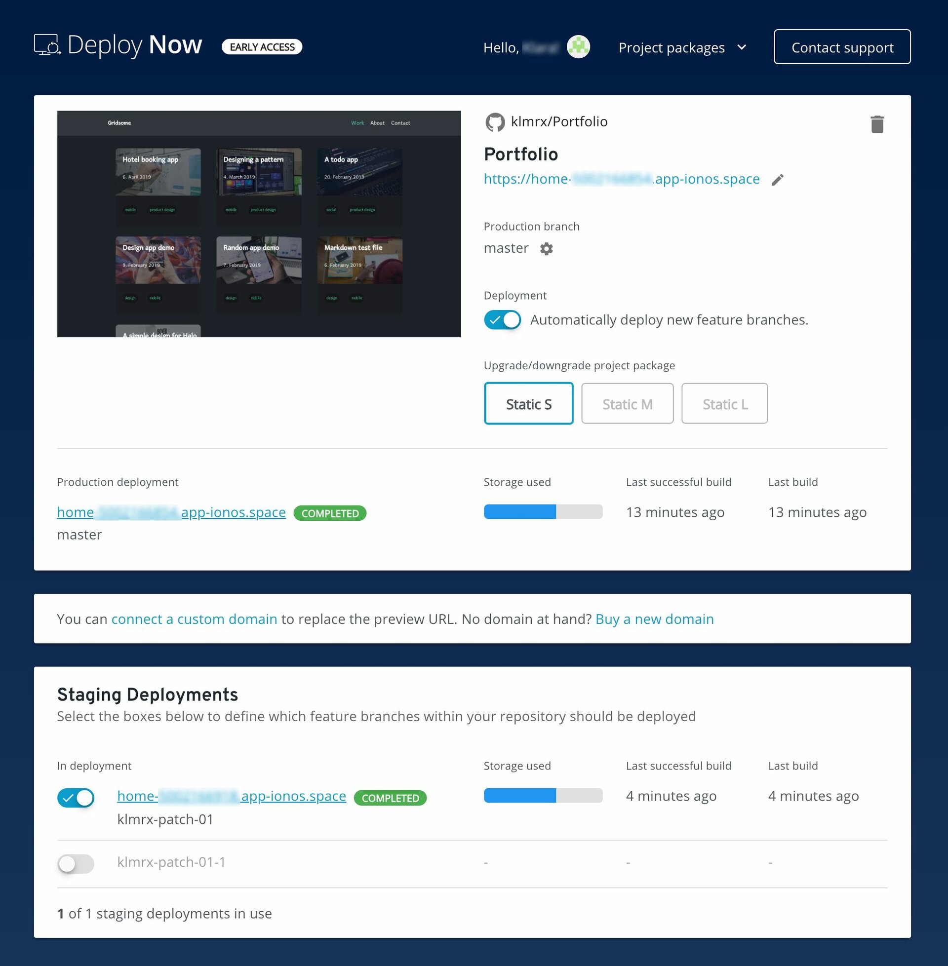The image size is (948, 966).
Task: Disable automatic feature branch deployment toggle
Action: click(x=502, y=320)
